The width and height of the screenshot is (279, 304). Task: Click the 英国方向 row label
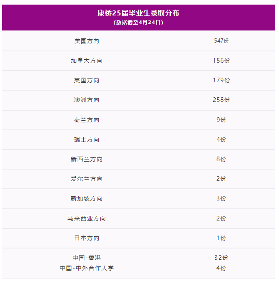tap(87, 80)
